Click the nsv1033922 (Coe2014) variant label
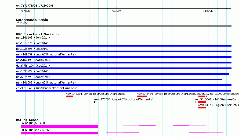 pyautogui.click(x=32, y=71)
